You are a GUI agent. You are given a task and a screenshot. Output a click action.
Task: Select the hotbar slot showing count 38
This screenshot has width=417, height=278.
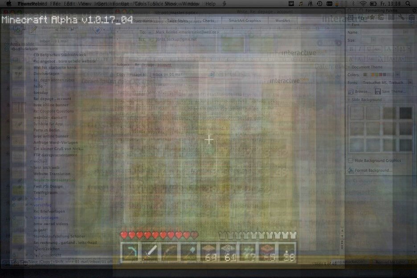click(287, 253)
